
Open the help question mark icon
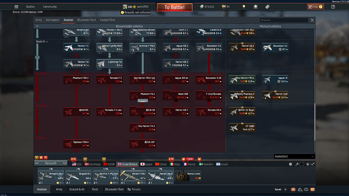coord(333,7)
